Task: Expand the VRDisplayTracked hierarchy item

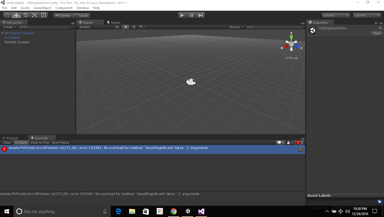Action: [x=3, y=33]
